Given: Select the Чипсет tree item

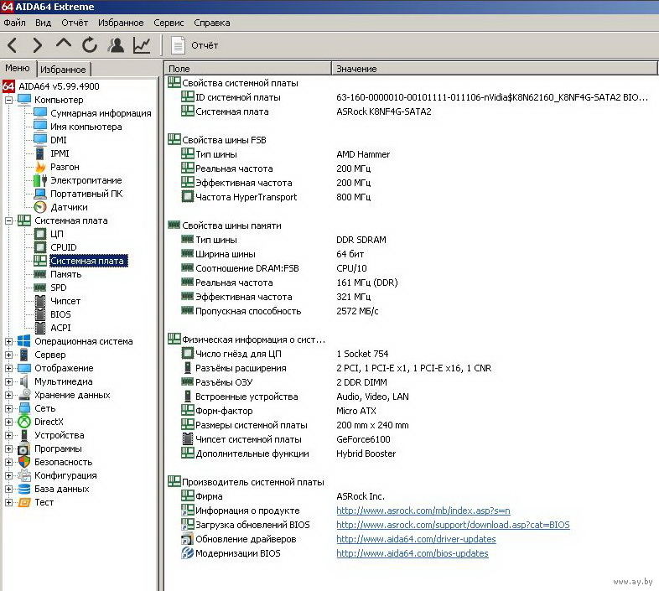Looking at the screenshot, I should point(65,301).
